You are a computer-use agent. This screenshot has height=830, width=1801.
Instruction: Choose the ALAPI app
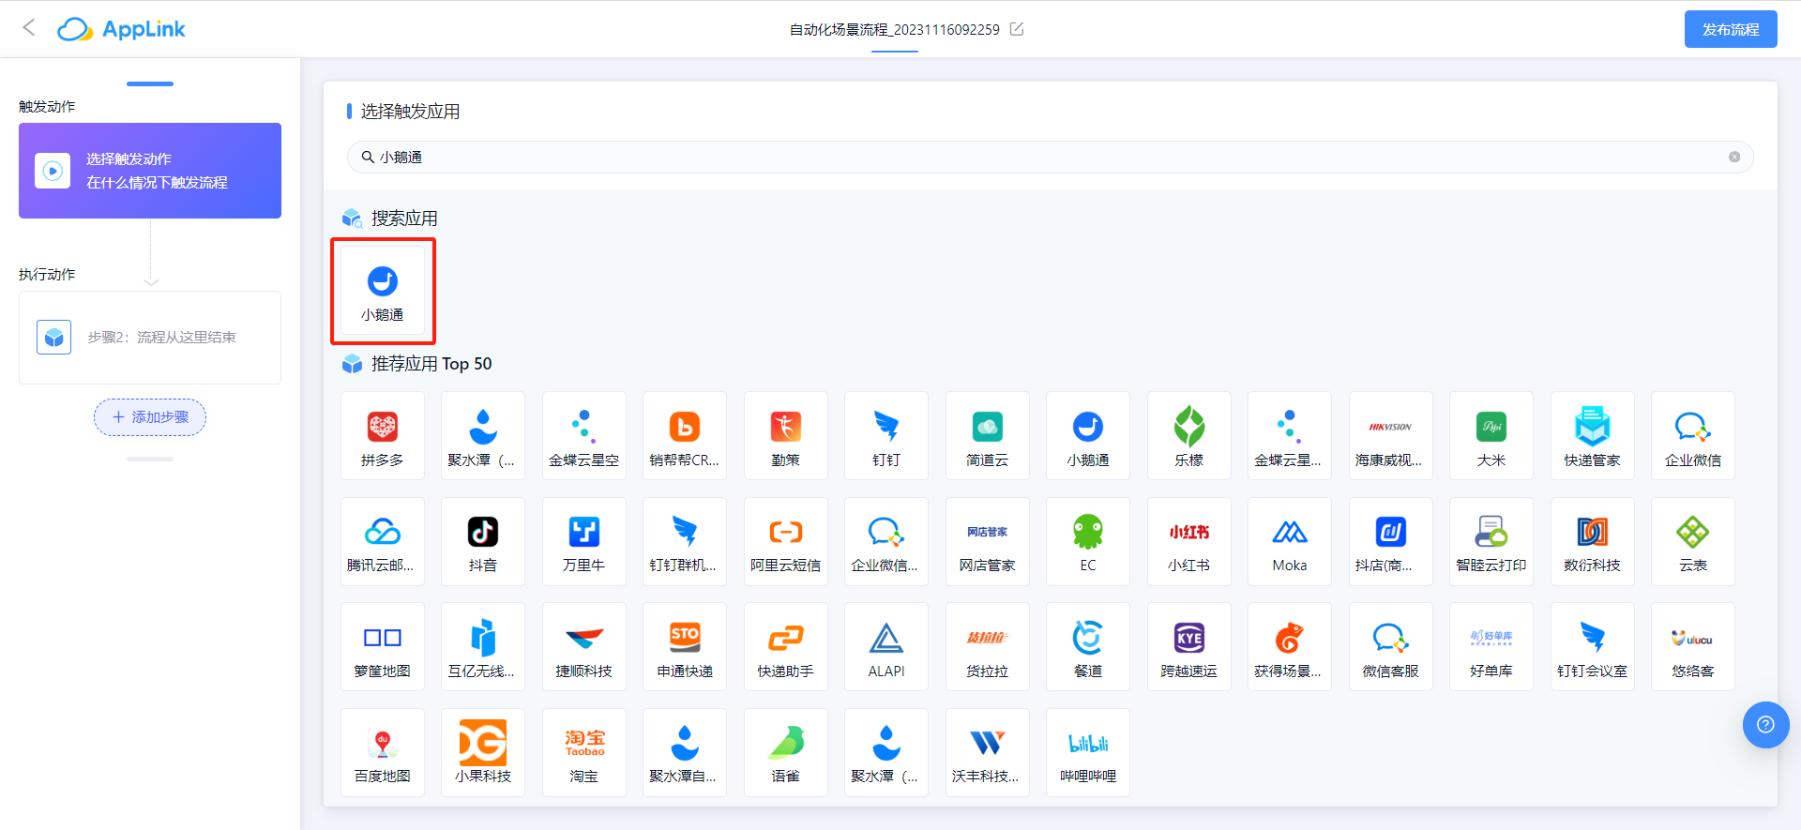886,647
